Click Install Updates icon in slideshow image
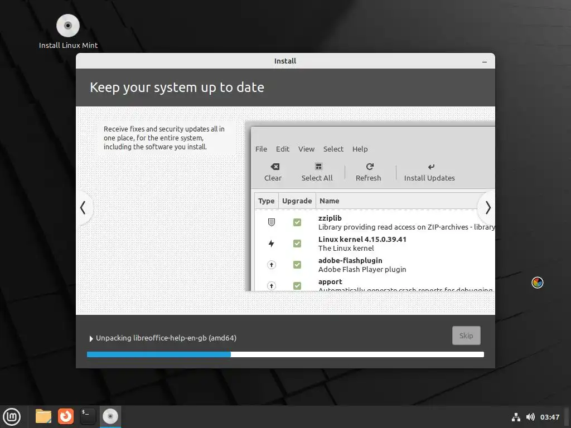This screenshot has width=571, height=428. tap(431, 167)
